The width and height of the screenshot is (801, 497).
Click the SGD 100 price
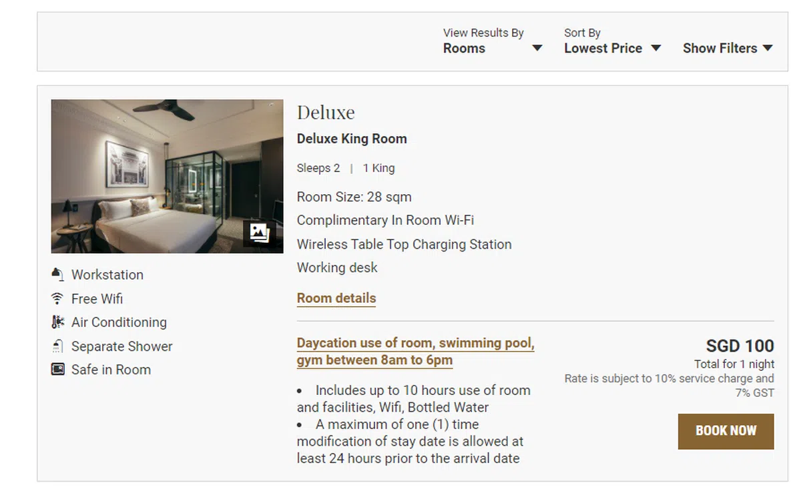tap(740, 346)
